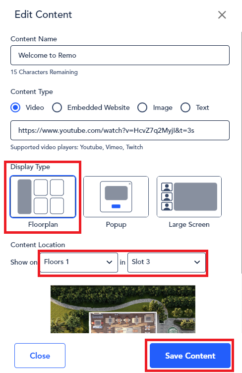
Task: Click the YouTube video URL field
Action: 120,130
